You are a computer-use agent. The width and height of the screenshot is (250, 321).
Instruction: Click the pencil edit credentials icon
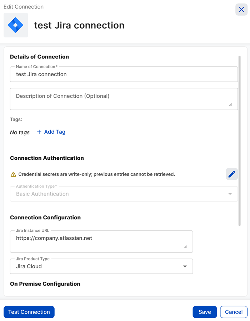point(232,174)
